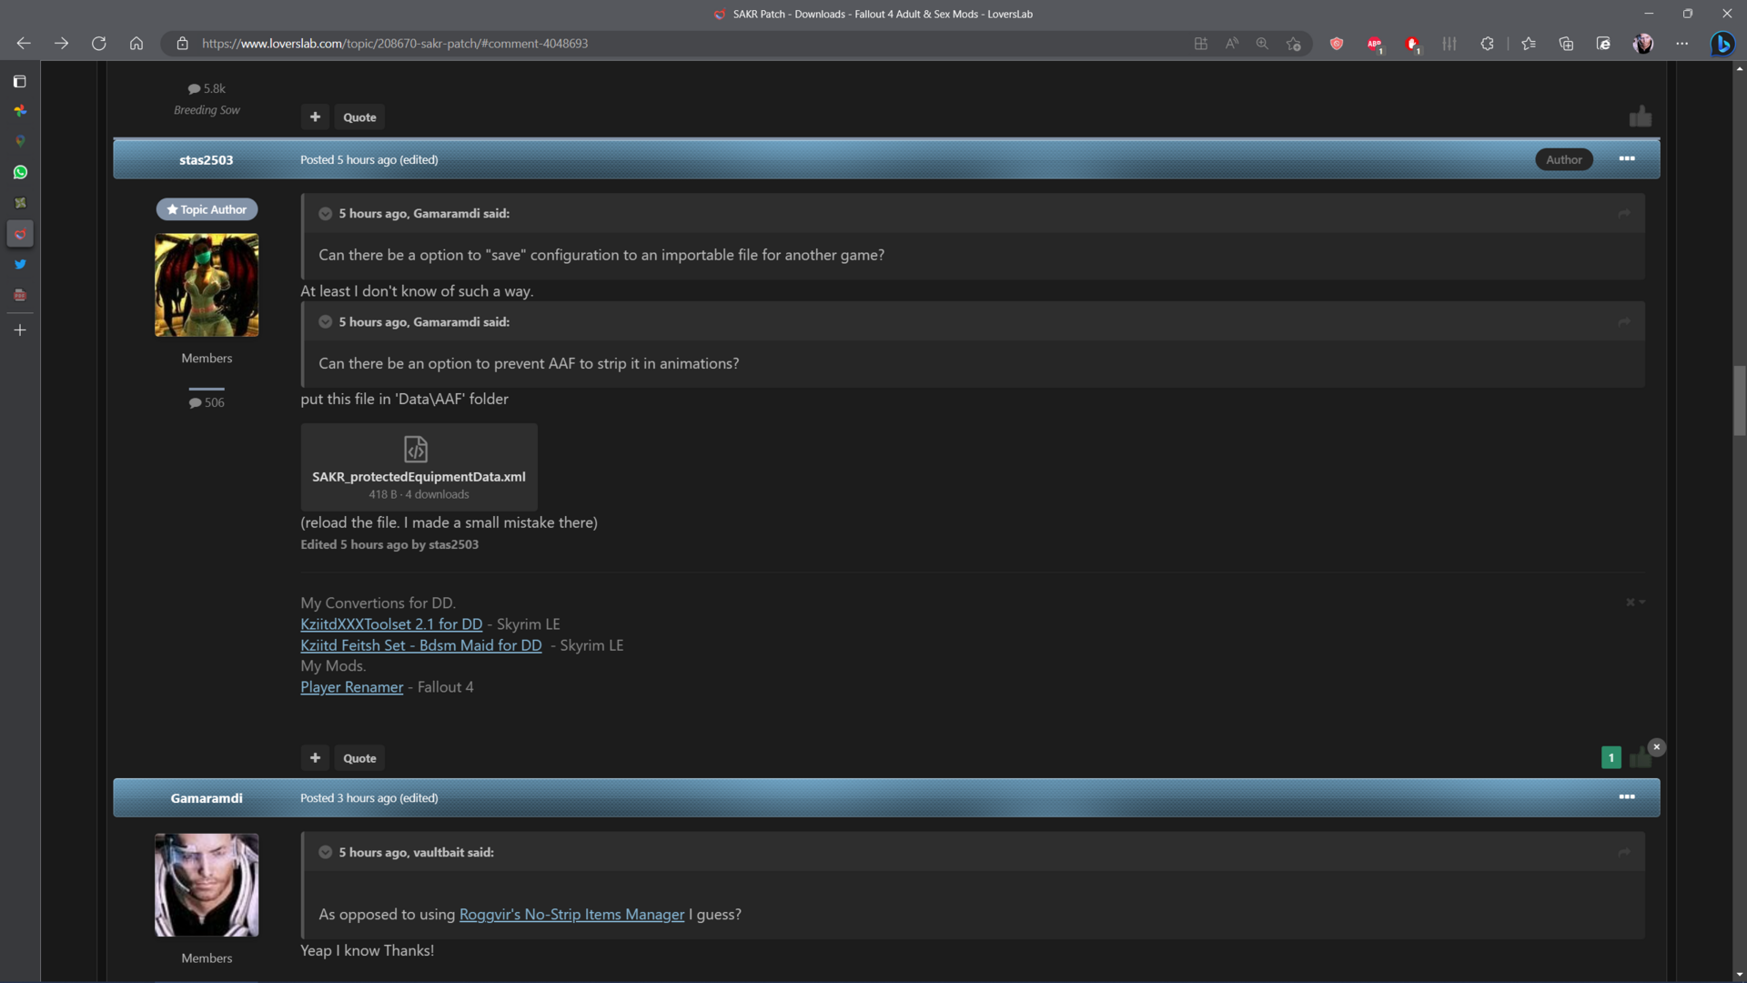
Task: Open the browser home page
Action: coord(136,43)
